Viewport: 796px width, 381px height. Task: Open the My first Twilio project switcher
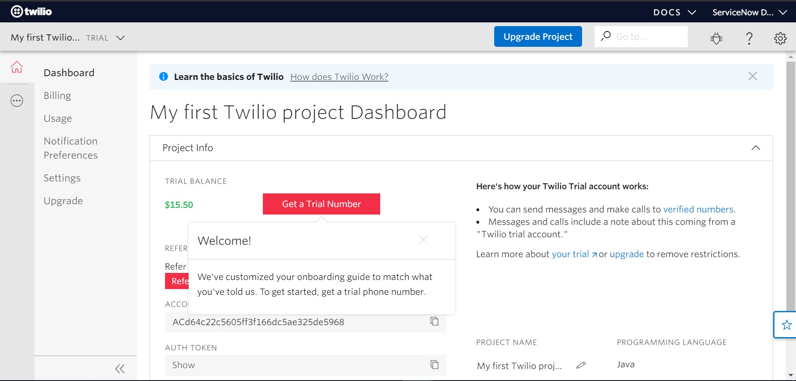pyautogui.click(x=68, y=37)
